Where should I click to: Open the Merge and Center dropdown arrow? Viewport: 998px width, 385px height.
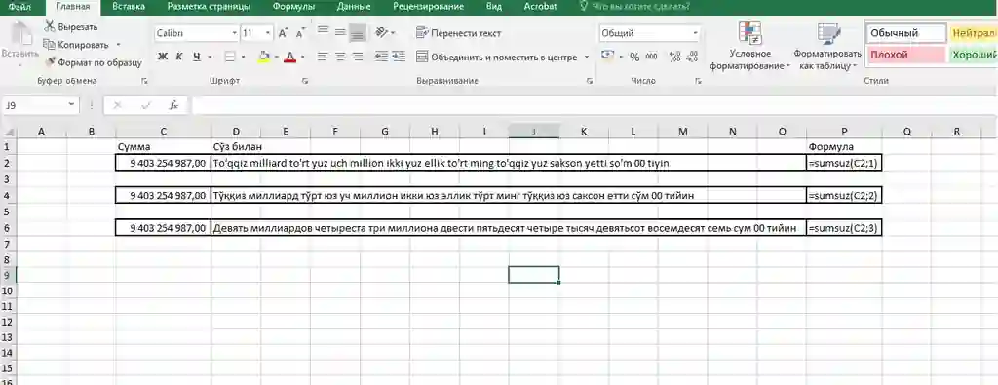[586, 57]
